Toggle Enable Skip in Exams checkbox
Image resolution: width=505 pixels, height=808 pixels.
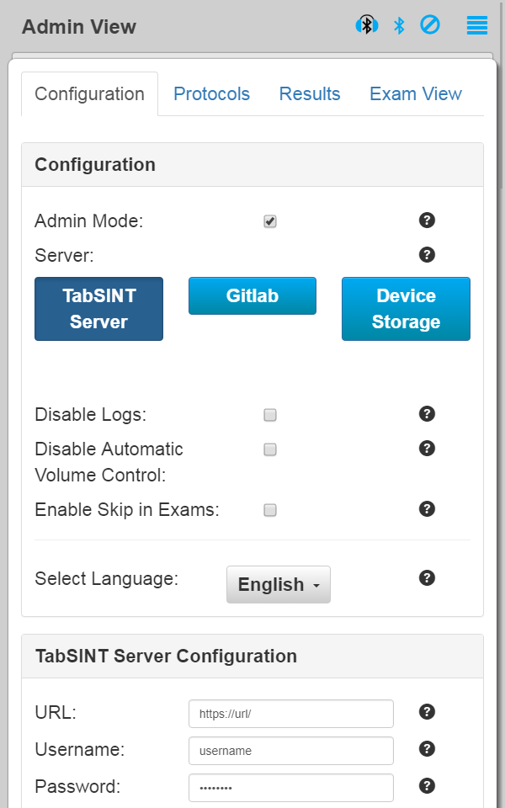click(270, 510)
